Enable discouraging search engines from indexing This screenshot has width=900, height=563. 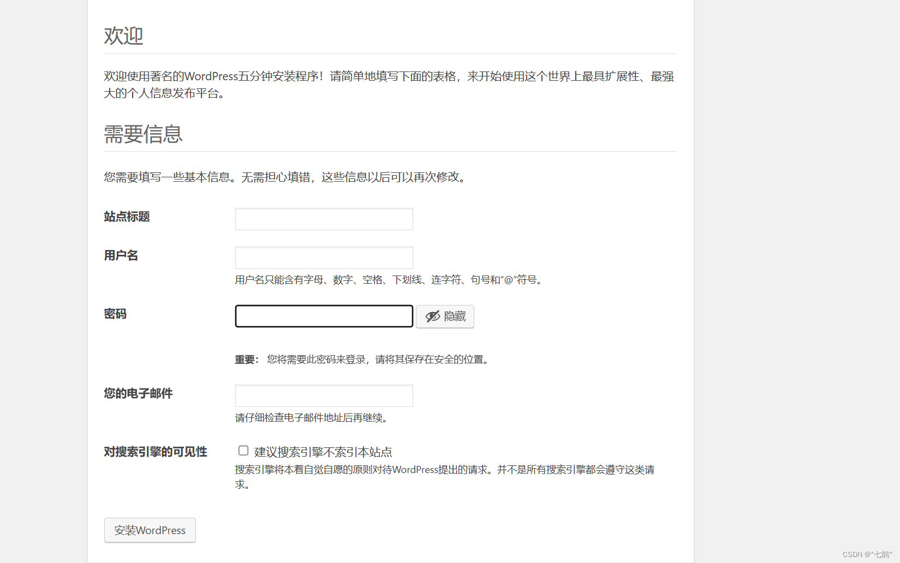tap(243, 450)
